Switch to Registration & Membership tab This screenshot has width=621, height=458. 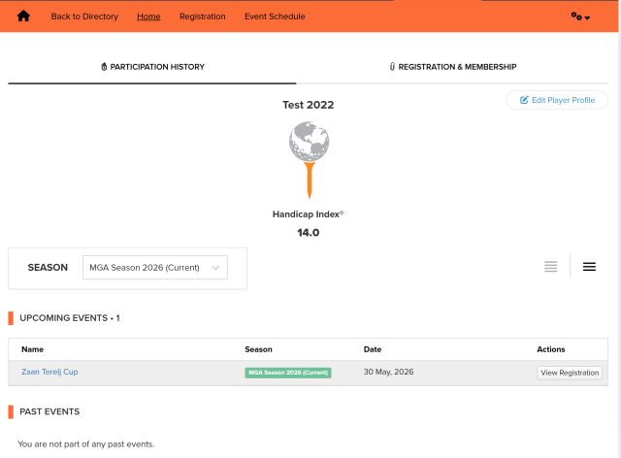pyautogui.click(x=452, y=67)
